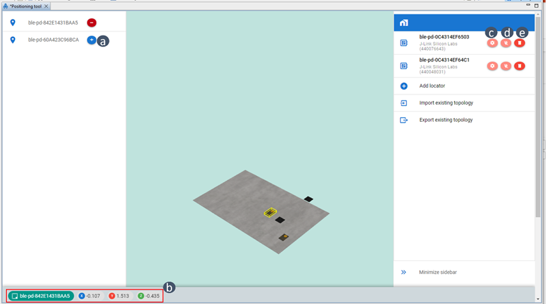Viewport: 547px width, 304px height.
Task: Click the home icon in blue header
Action: click(x=404, y=23)
